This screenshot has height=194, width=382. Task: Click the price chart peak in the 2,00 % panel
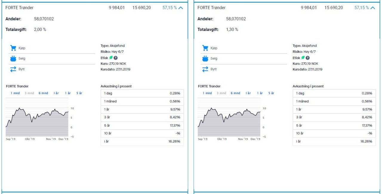click(x=19, y=108)
